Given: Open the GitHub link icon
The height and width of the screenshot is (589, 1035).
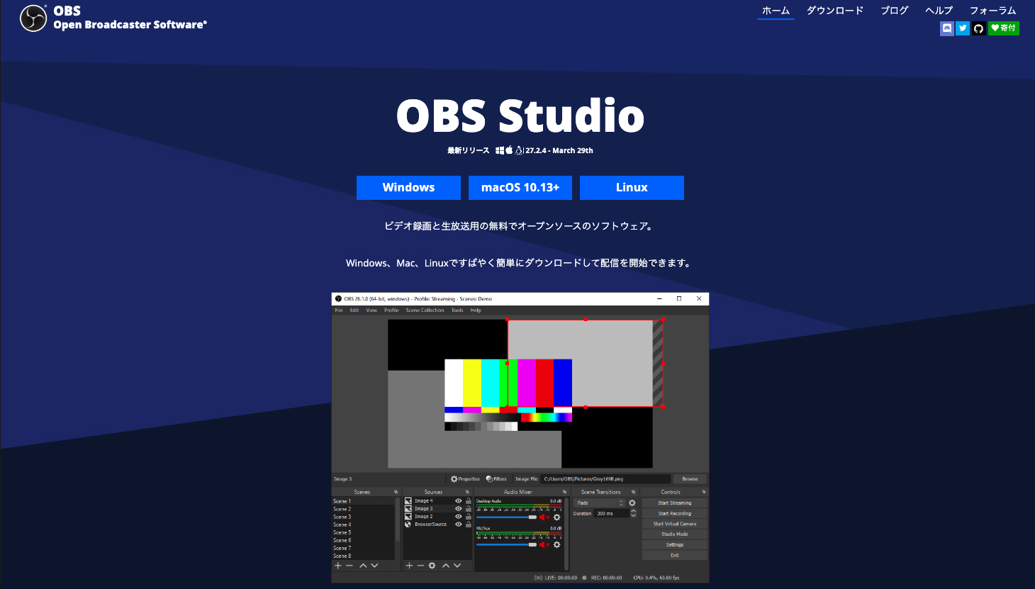Looking at the screenshot, I should point(979,28).
